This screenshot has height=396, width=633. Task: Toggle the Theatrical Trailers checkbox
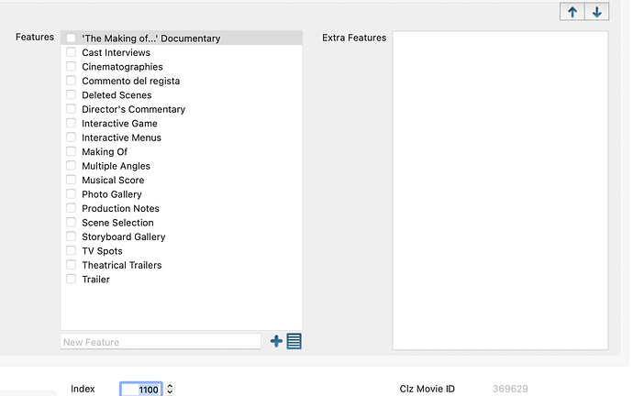(x=72, y=265)
